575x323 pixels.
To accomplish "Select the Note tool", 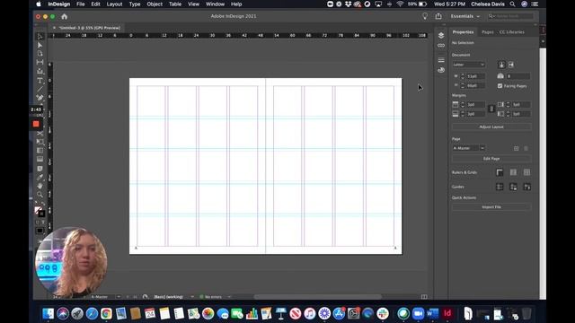I will 40,169.
